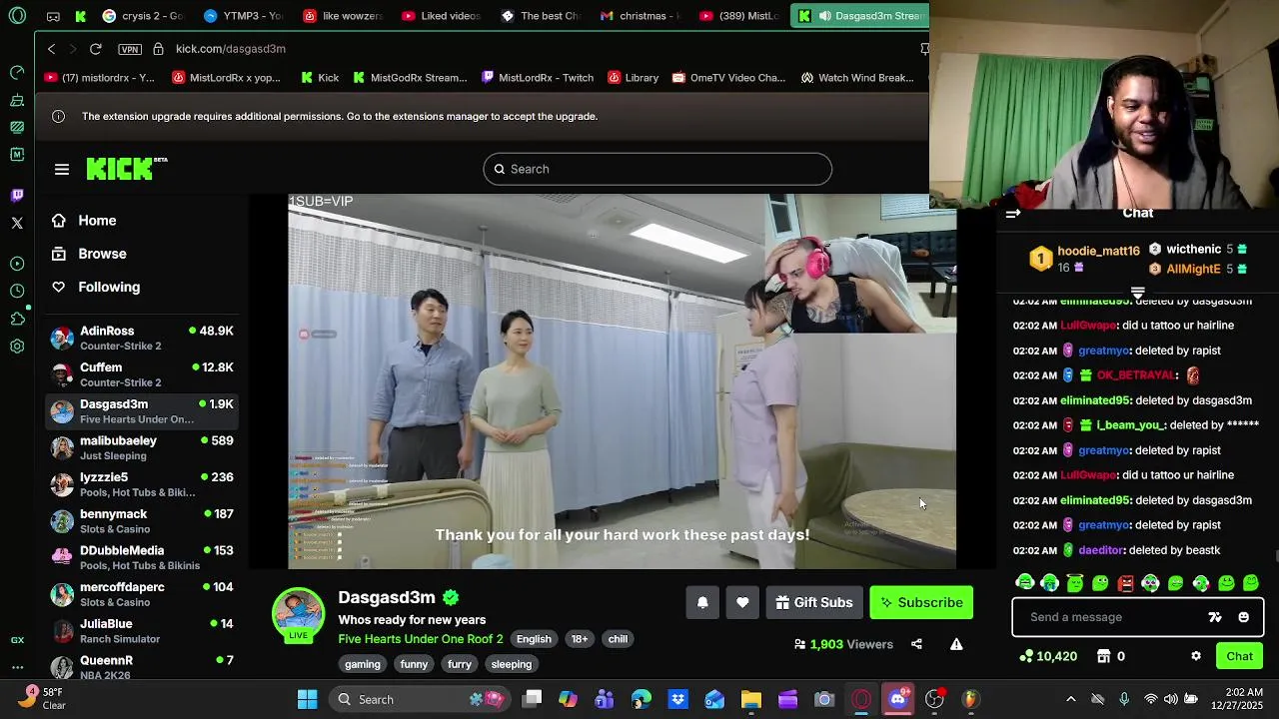Open lyzzzie5 channel in sidebar
1279x719 pixels.
tap(142, 484)
